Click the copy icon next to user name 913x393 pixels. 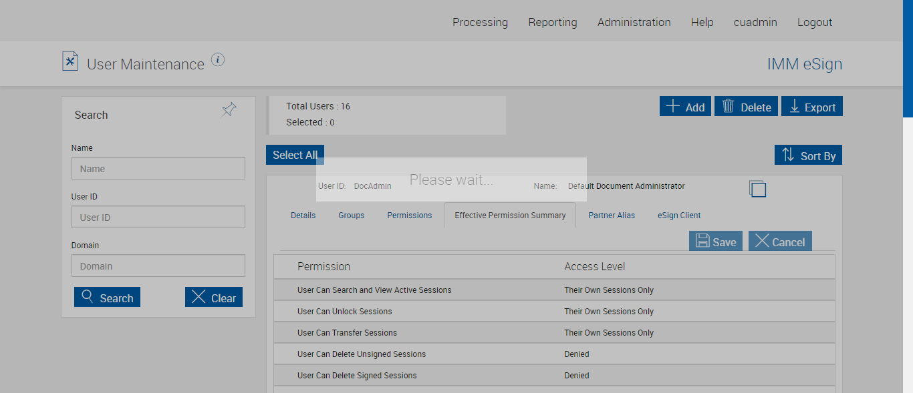(757, 188)
